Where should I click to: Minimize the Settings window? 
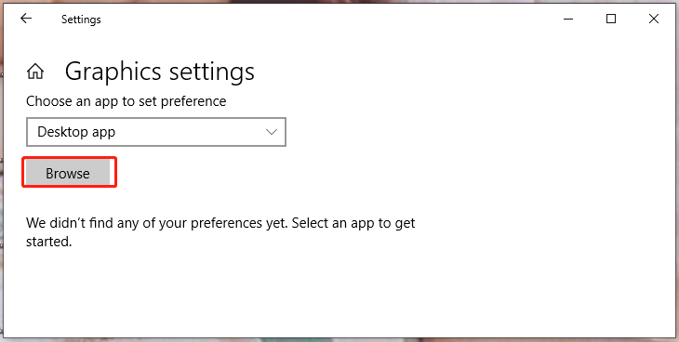(568, 19)
